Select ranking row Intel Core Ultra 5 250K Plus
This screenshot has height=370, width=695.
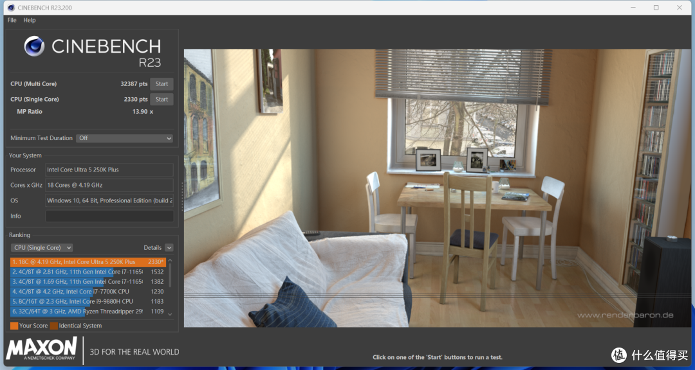coord(88,261)
